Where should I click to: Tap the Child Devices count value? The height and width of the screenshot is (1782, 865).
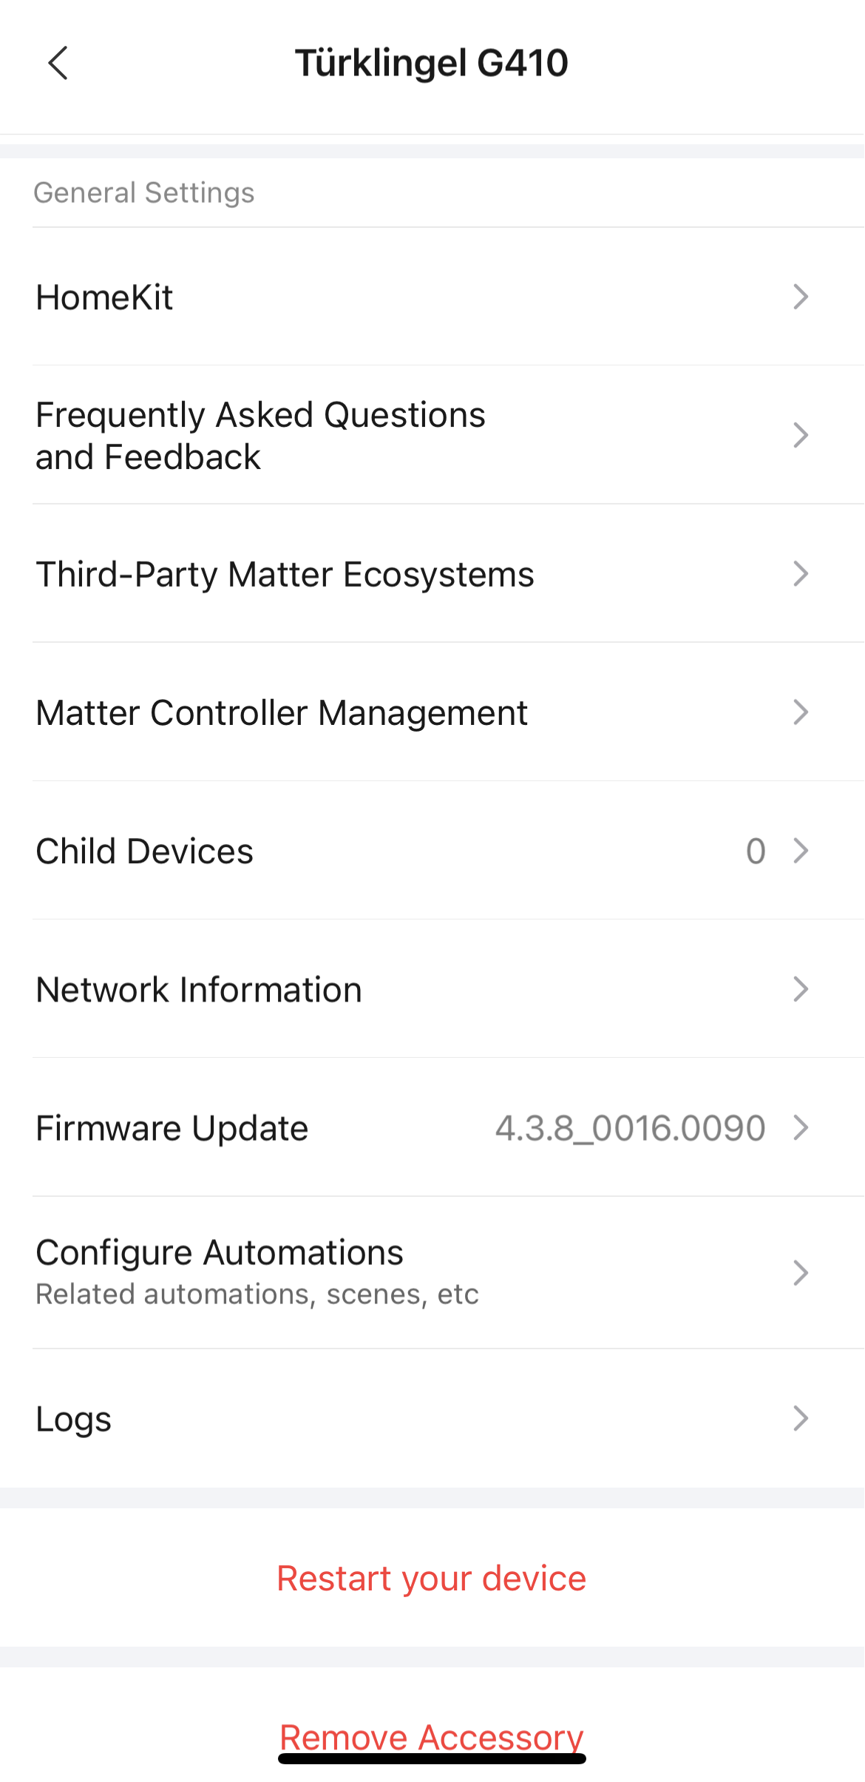[x=755, y=851]
